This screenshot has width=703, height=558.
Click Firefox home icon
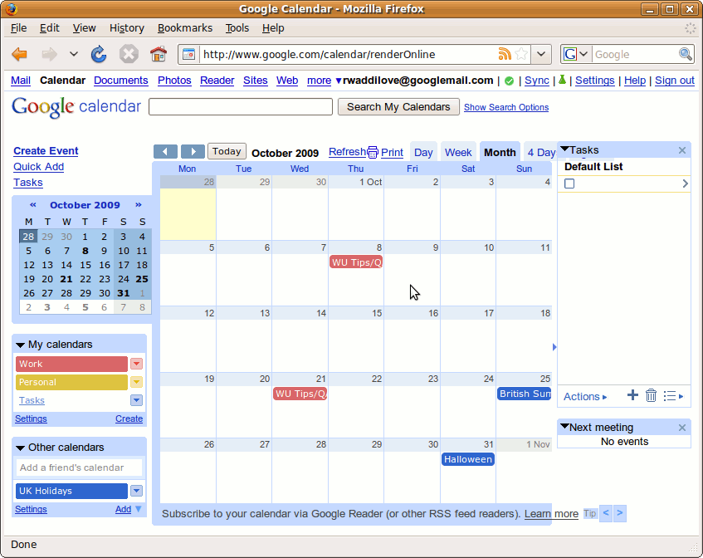[x=158, y=55]
